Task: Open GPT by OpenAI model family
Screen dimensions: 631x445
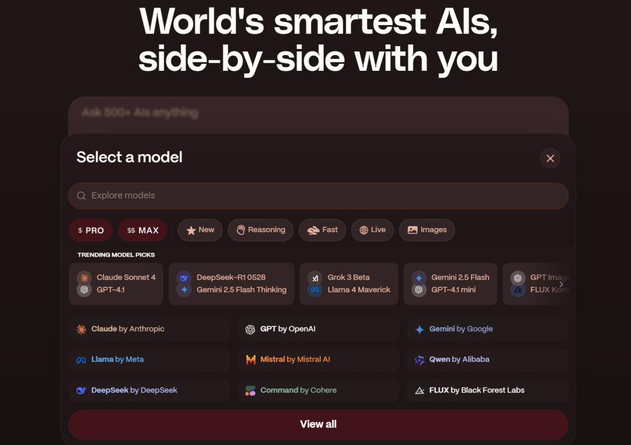Action: tap(318, 329)
